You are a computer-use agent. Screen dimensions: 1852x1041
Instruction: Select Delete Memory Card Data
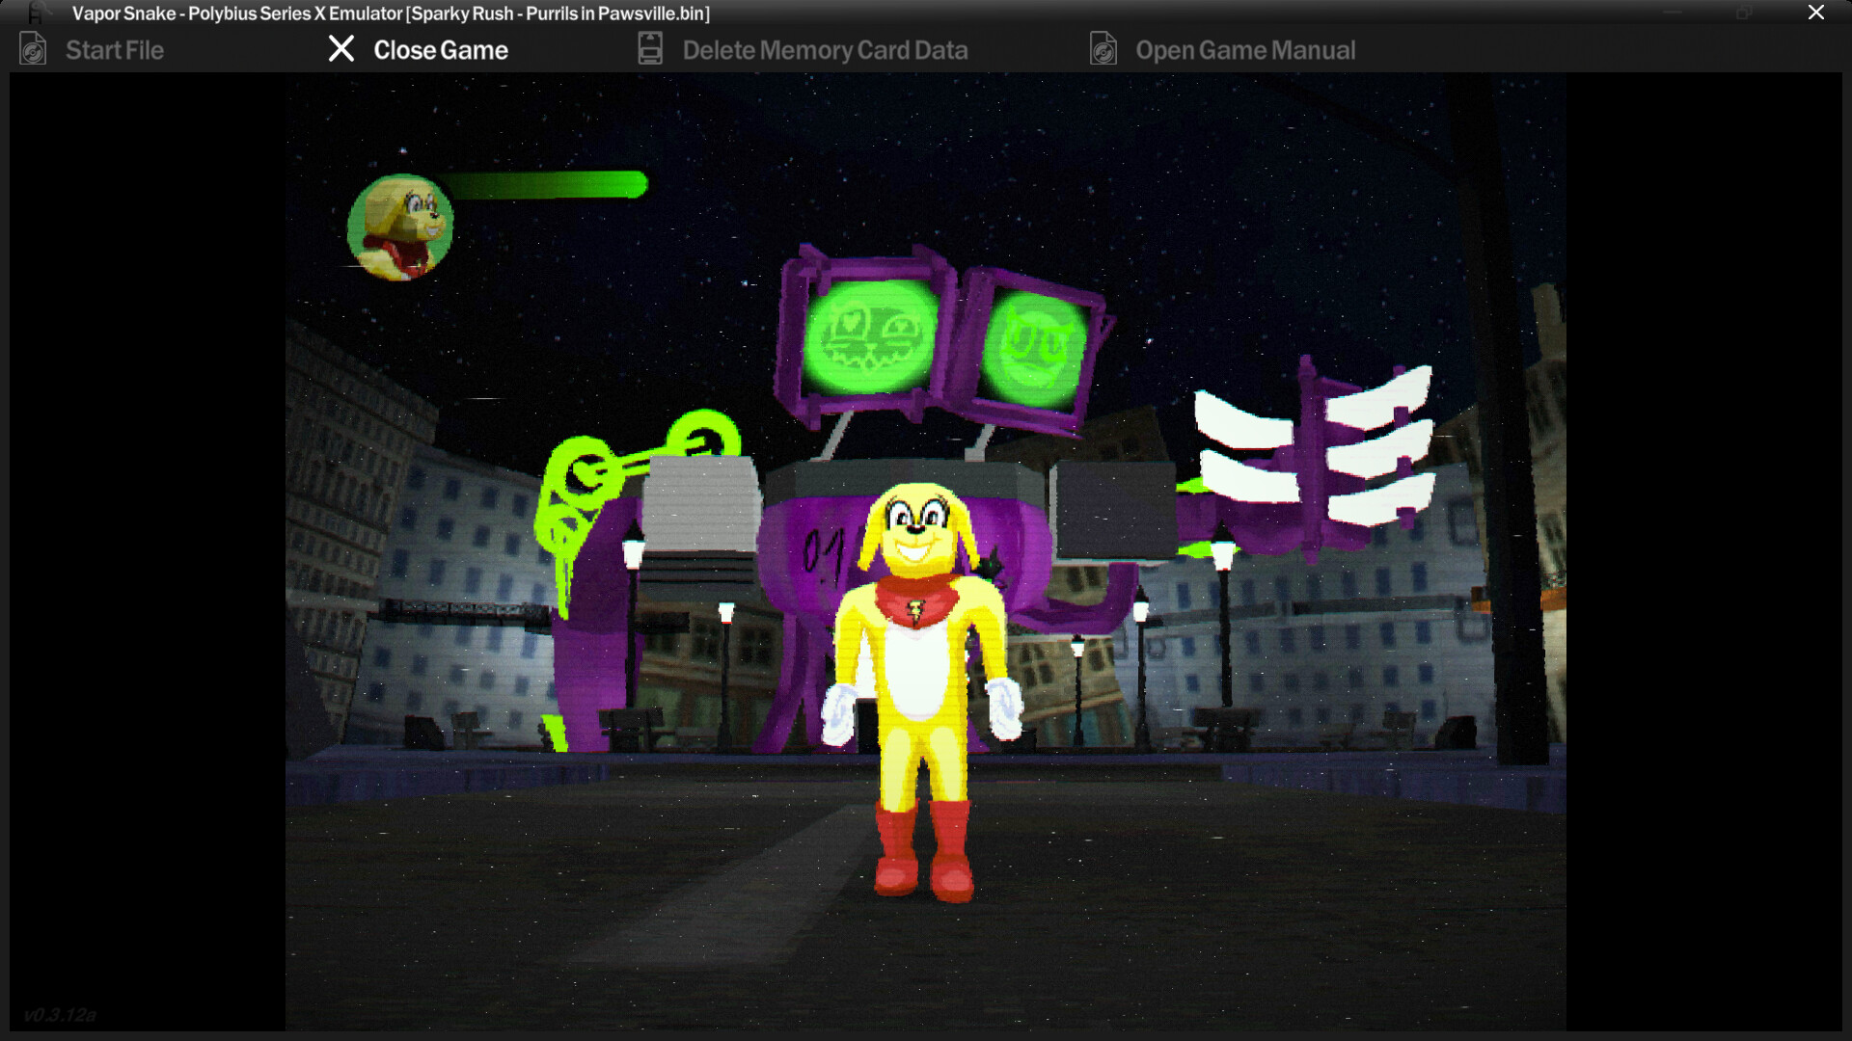point(825,49)
